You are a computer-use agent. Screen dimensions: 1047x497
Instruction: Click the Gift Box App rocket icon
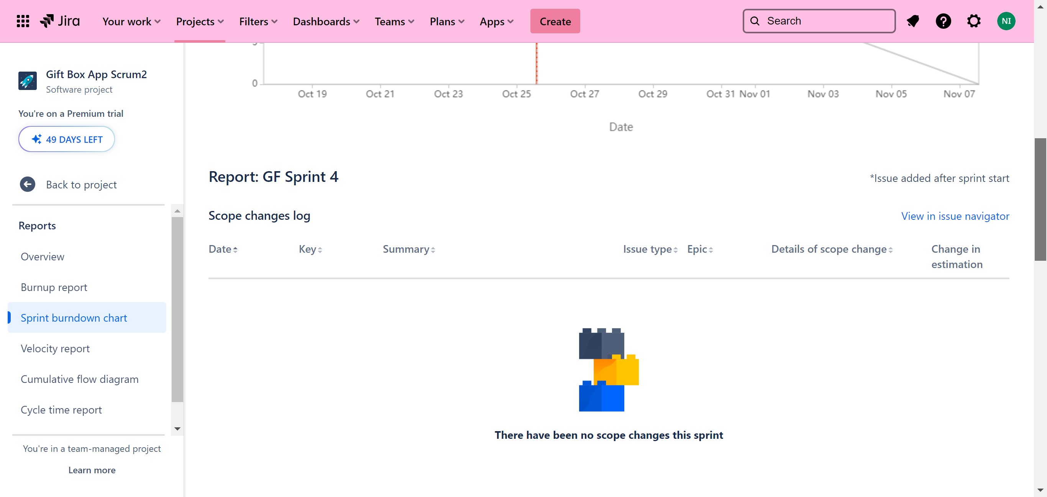tap(28, 81)
